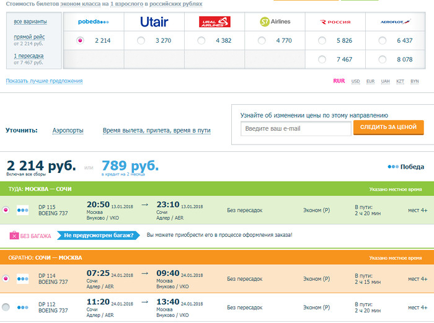Switch currency to UAH
The width and height of the screenshot is (434, 323).
[385, 81]
